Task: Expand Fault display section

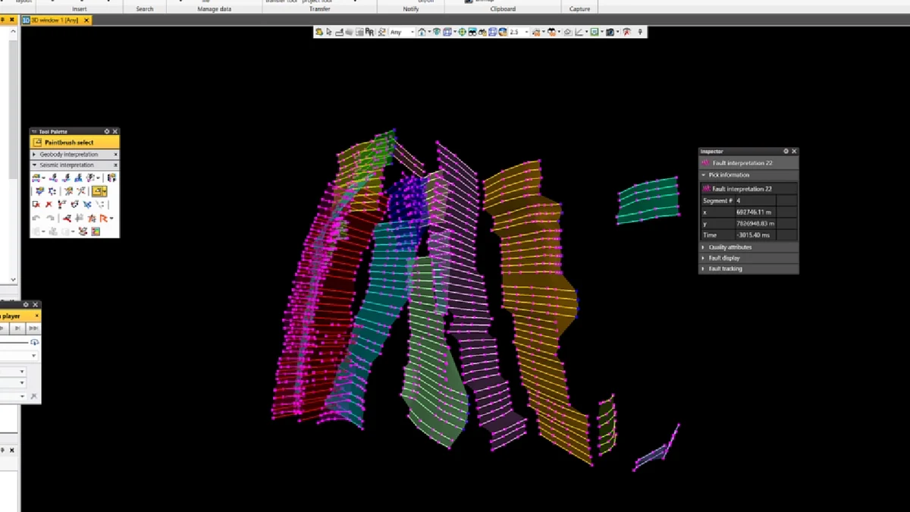Action: 703,258
